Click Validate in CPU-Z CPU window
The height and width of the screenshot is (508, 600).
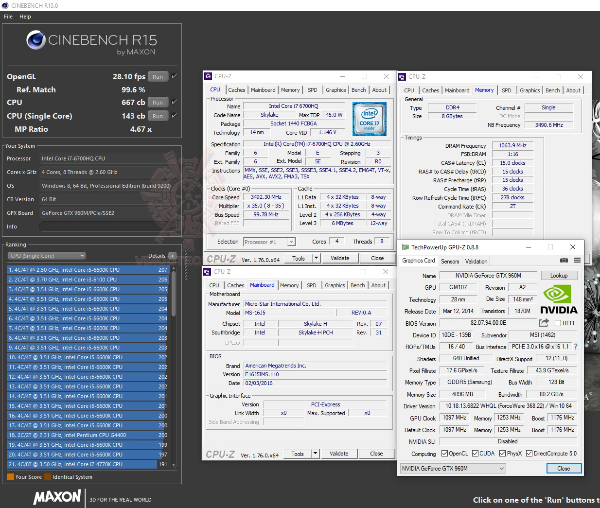tap(340, 258)
